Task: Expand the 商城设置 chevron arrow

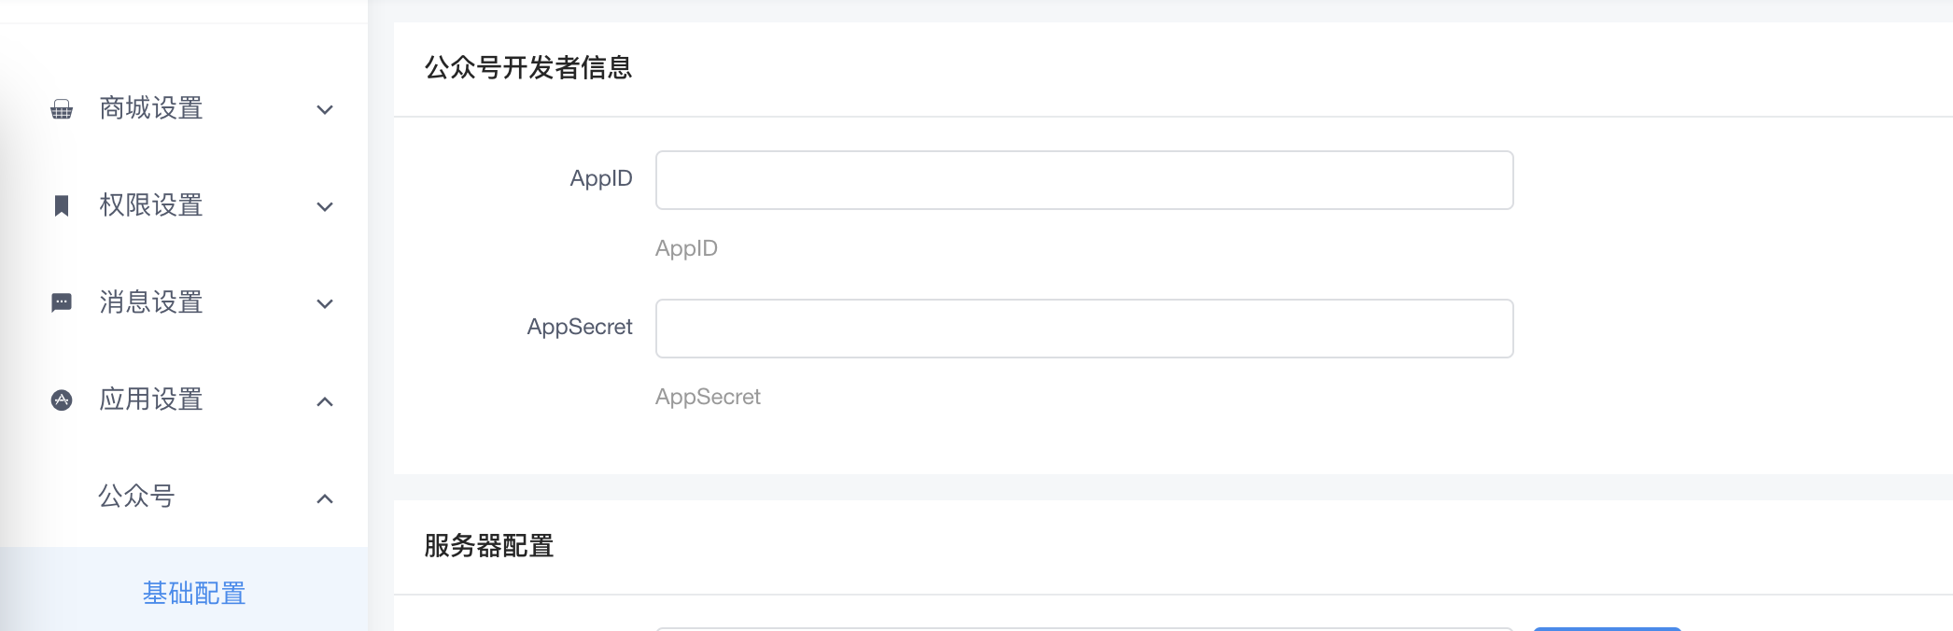Action: point(325,110)
